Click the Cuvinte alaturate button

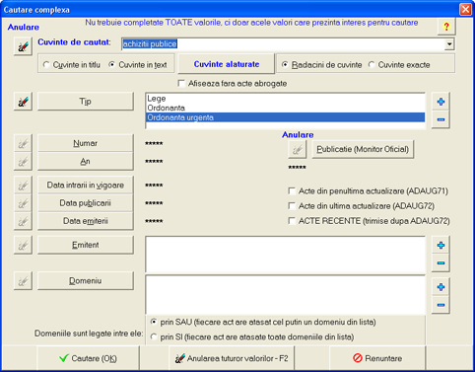[227, 64]
